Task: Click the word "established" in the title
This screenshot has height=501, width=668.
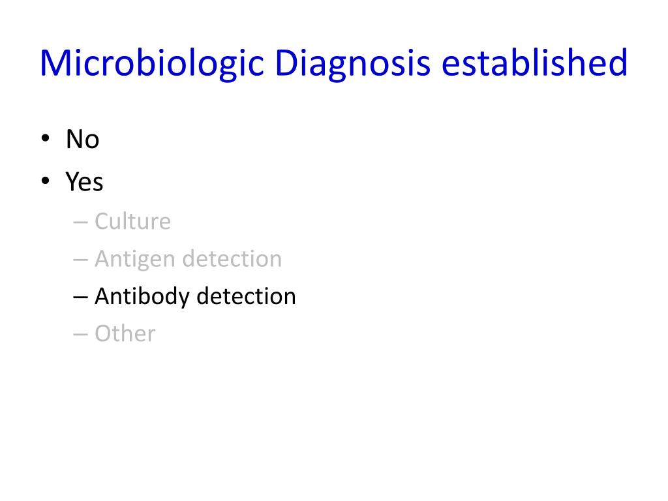Action: (534, 64)
